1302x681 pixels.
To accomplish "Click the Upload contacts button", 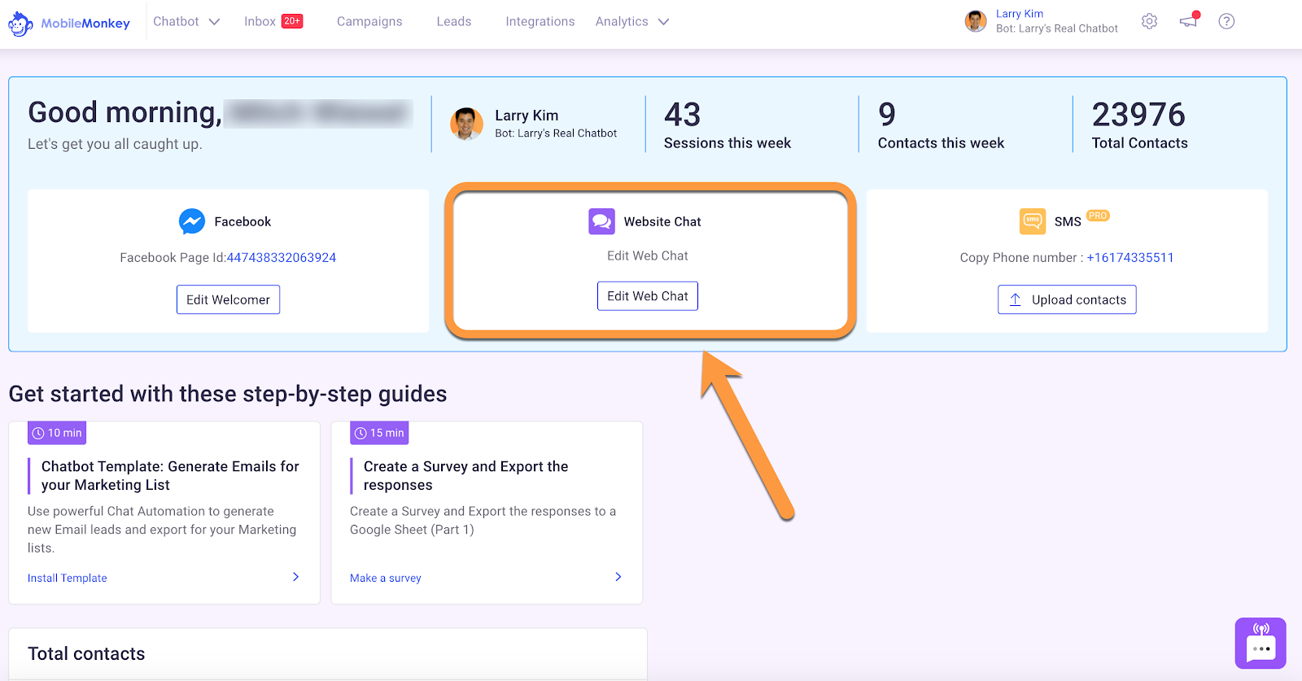I will pos(1067,299).
